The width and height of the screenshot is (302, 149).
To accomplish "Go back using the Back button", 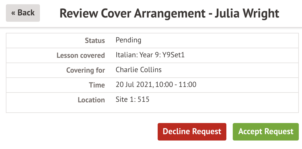I will (23, 13).
